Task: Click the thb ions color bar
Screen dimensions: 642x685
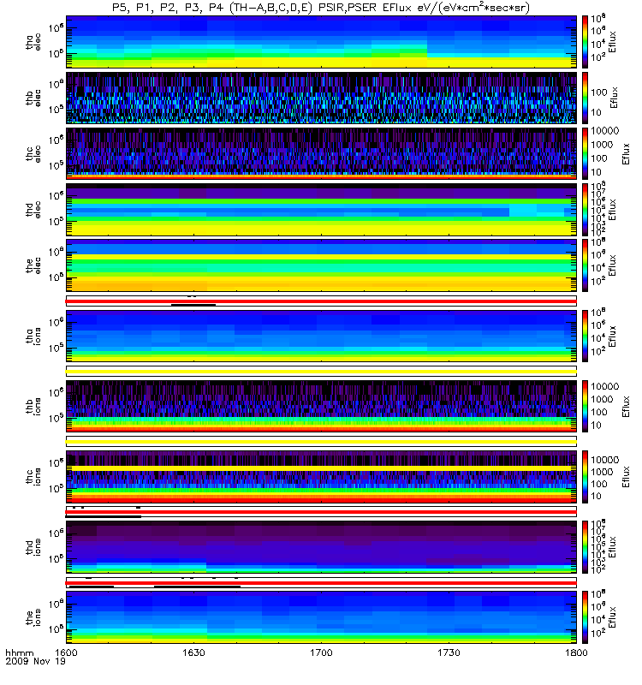Action: [585, 406]
